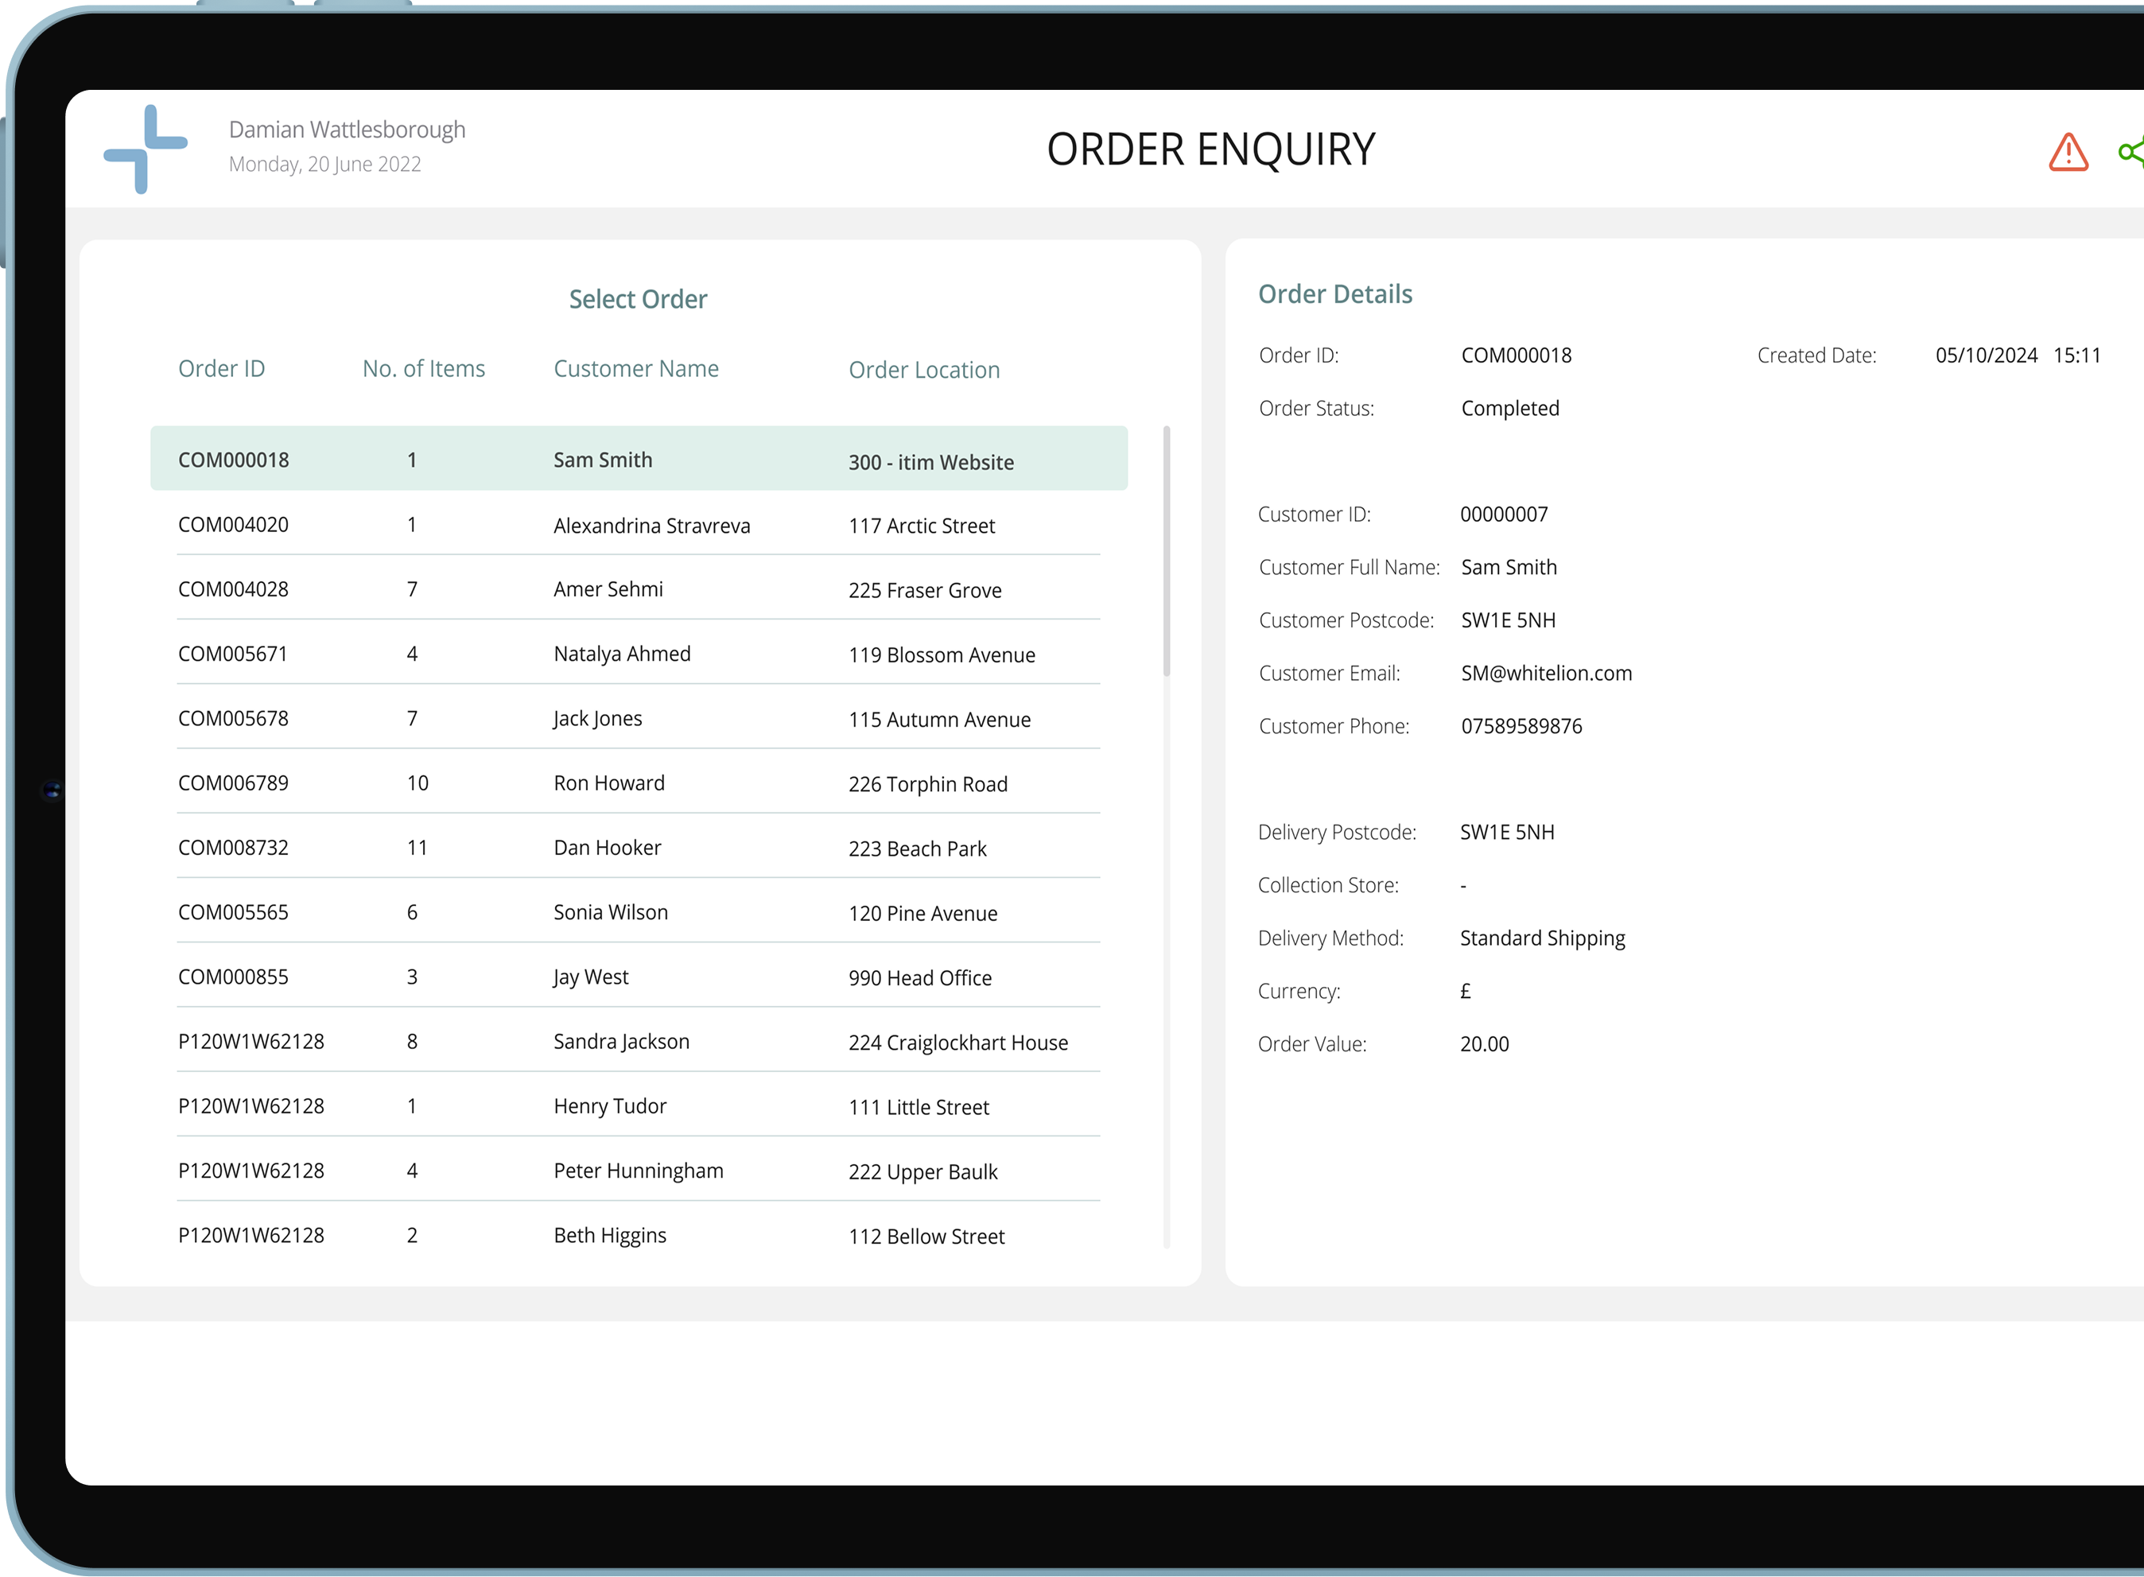
Task: Click the Order ID column header
Action: pos(221,368)
